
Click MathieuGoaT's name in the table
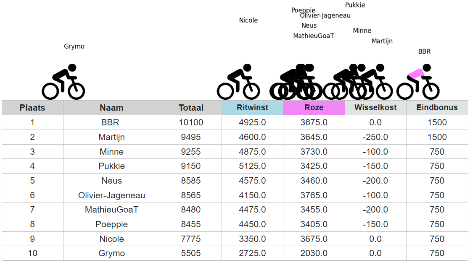[x=111, y=210]
